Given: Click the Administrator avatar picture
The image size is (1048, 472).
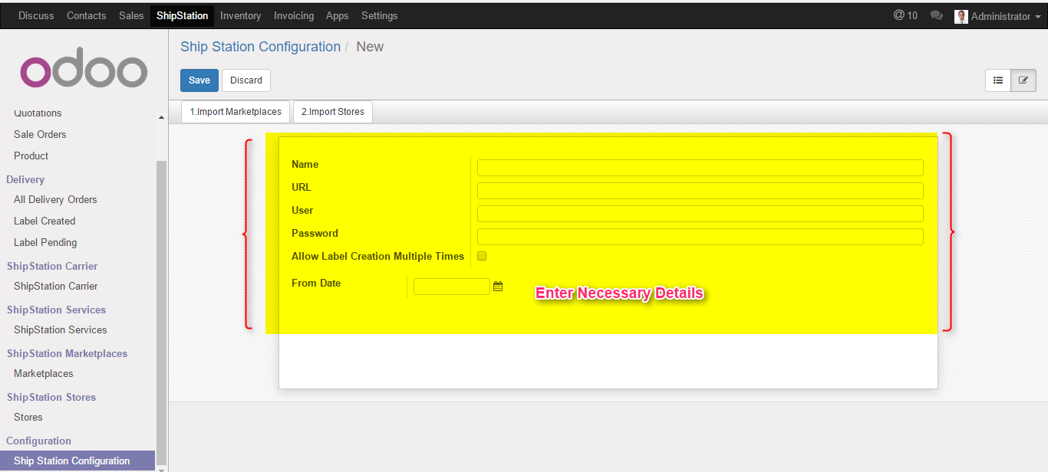Looking at the screenshot, I should pos(961,16).
